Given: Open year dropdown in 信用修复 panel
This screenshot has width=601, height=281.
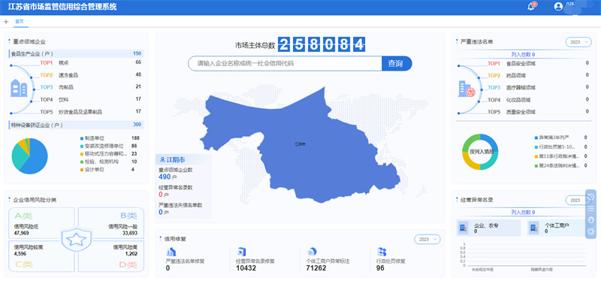Looking at the screenshot, I should click(427, 239).
